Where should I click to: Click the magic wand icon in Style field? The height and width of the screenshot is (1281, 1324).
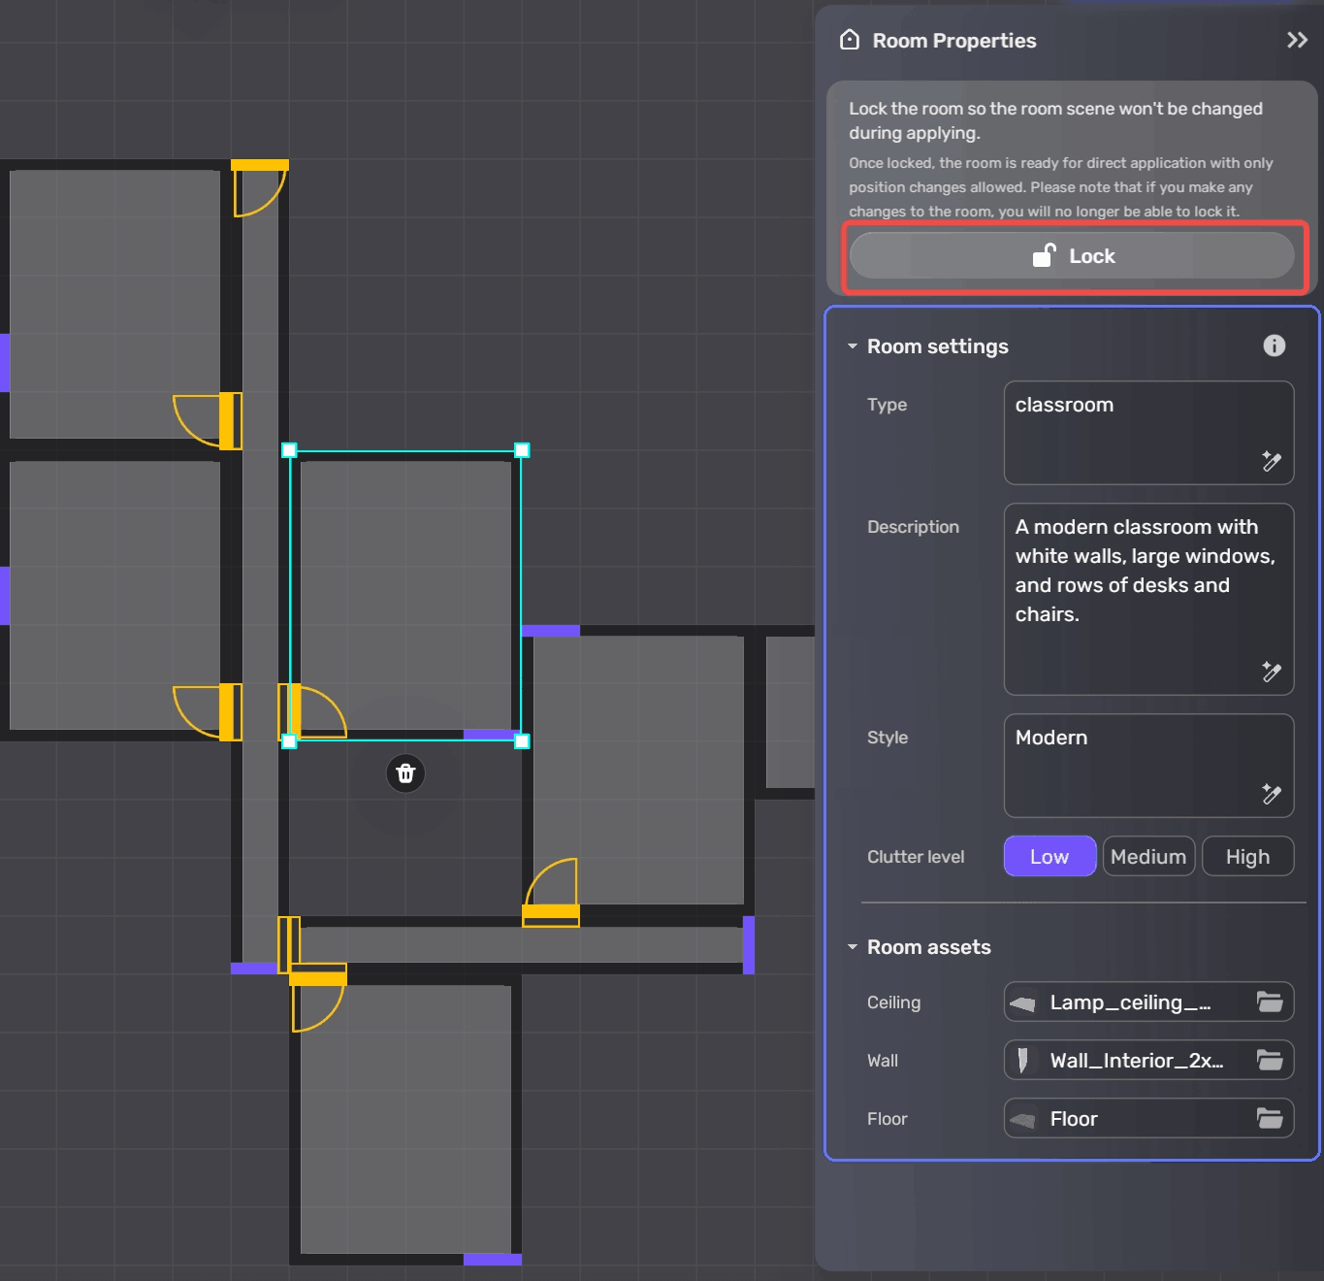click(1271, 795)
